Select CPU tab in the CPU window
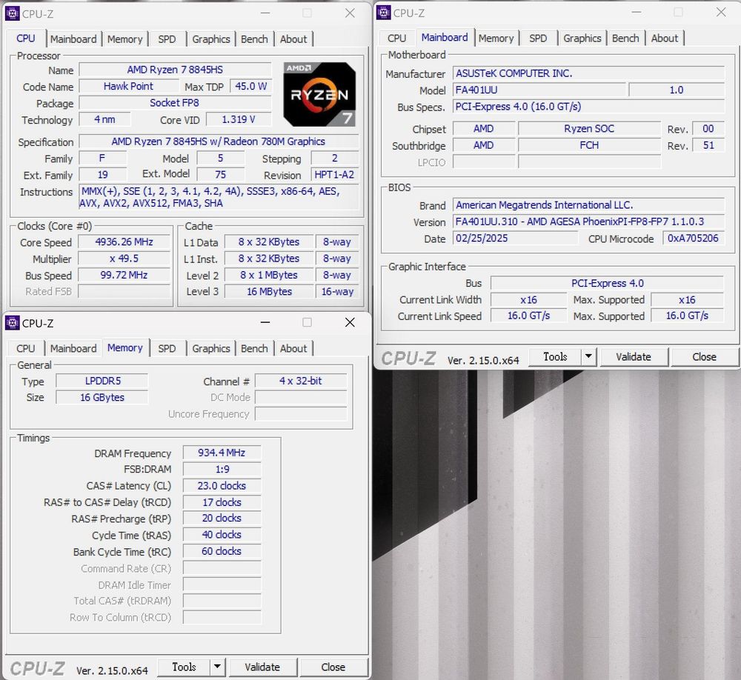The height and width of the screenshot is (680, 741). pos(26,39)
